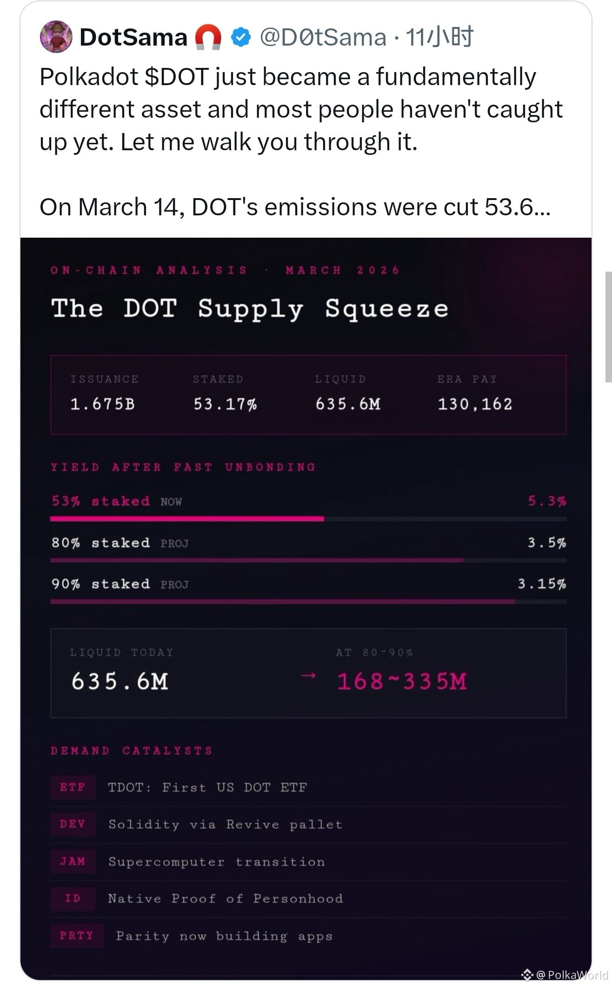Select the DEV tag label

(x=73, y=824)
